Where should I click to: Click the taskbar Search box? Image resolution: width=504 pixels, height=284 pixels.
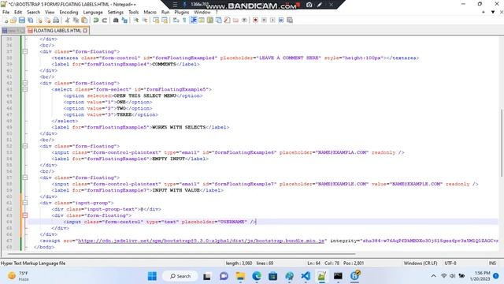(180, 276)
